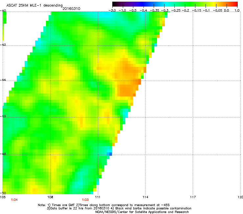This screenshot has height=214, width=243.
Task: Click the NOAA/NESDIS credit line
Action: pyautogui.click(x=142, y=212)
